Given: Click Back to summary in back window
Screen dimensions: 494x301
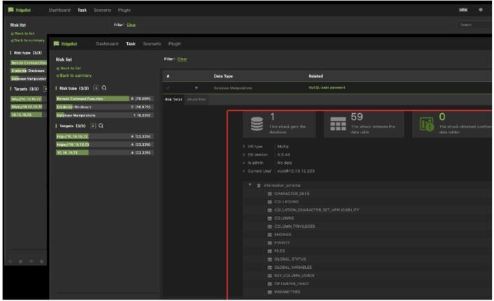Looking at the screenshot, I should 28,41.
